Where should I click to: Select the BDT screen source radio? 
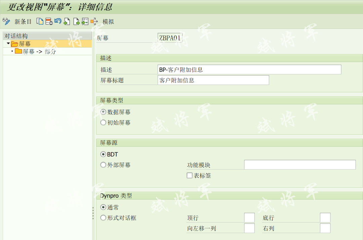[103, 154]
